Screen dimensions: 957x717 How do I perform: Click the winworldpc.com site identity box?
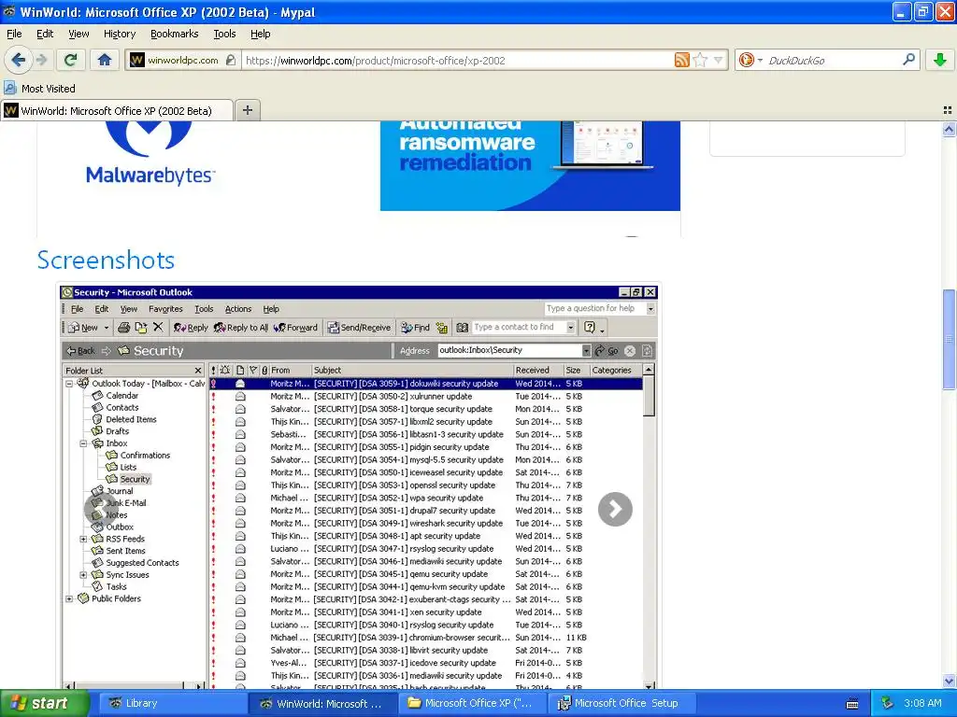(182, 61)
